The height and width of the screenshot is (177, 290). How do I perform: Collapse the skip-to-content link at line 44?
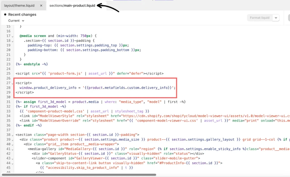pyautogui.click(x=13, y=163)
